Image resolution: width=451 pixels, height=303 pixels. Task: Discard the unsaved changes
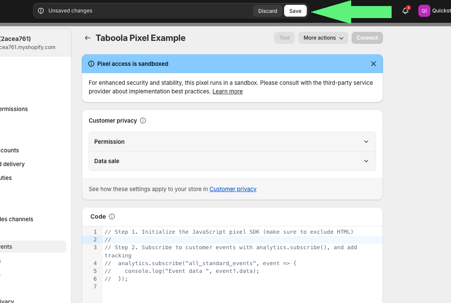tap(268, 11)
